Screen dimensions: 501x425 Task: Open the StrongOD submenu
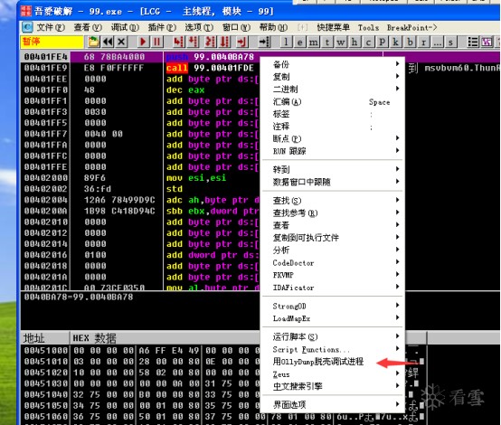[332, 306]
